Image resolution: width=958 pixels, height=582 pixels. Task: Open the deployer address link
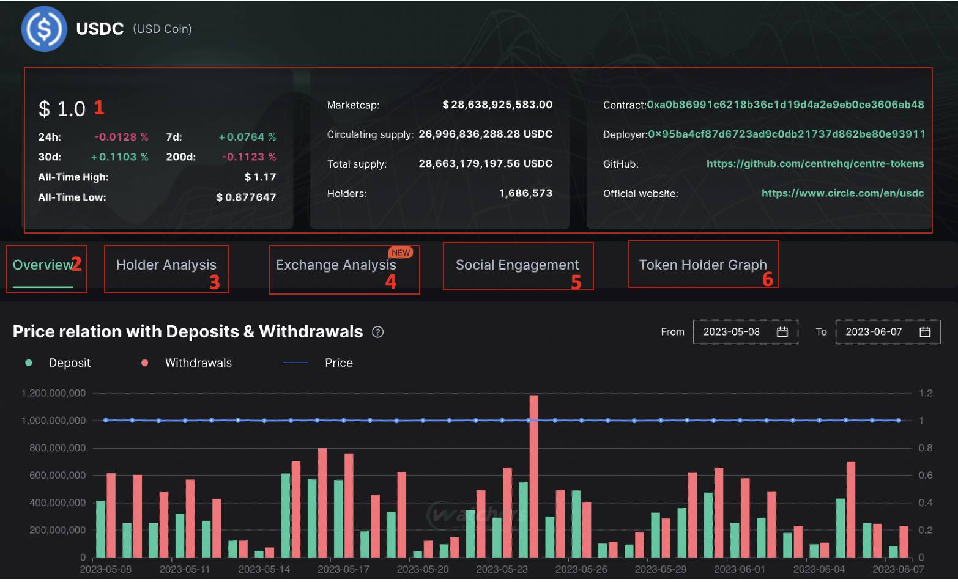tap(787, 134)
